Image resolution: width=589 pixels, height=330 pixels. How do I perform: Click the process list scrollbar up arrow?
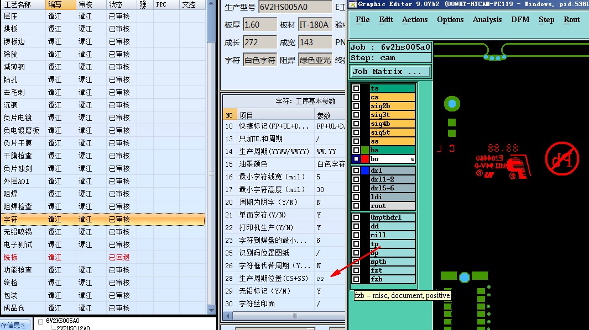(x=211, y=4)
